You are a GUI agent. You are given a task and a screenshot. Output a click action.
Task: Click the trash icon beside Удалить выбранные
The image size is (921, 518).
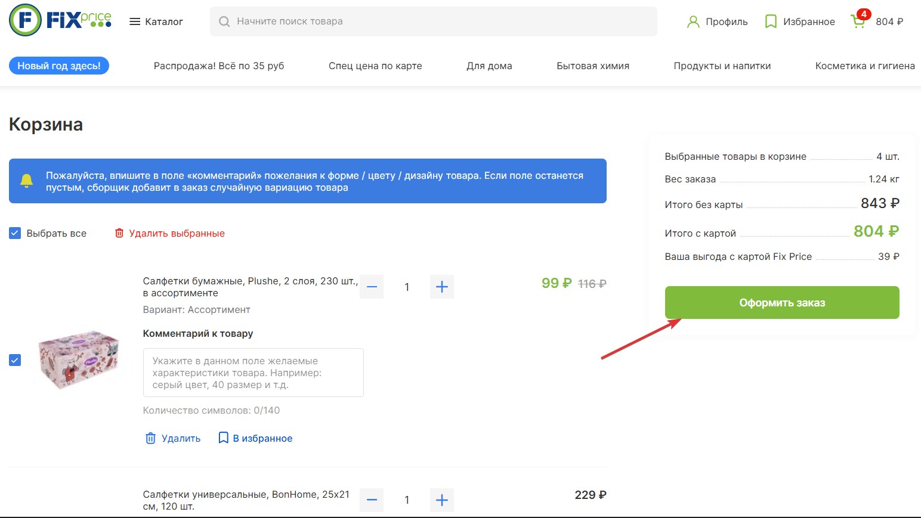click(x=119, y=233)
